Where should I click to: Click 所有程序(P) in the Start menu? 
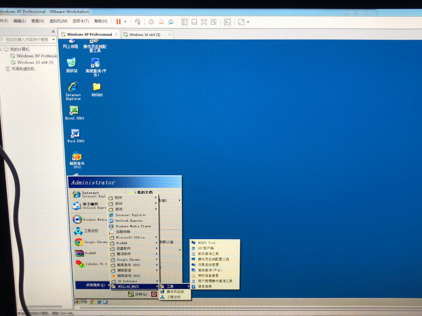(93, 285)
